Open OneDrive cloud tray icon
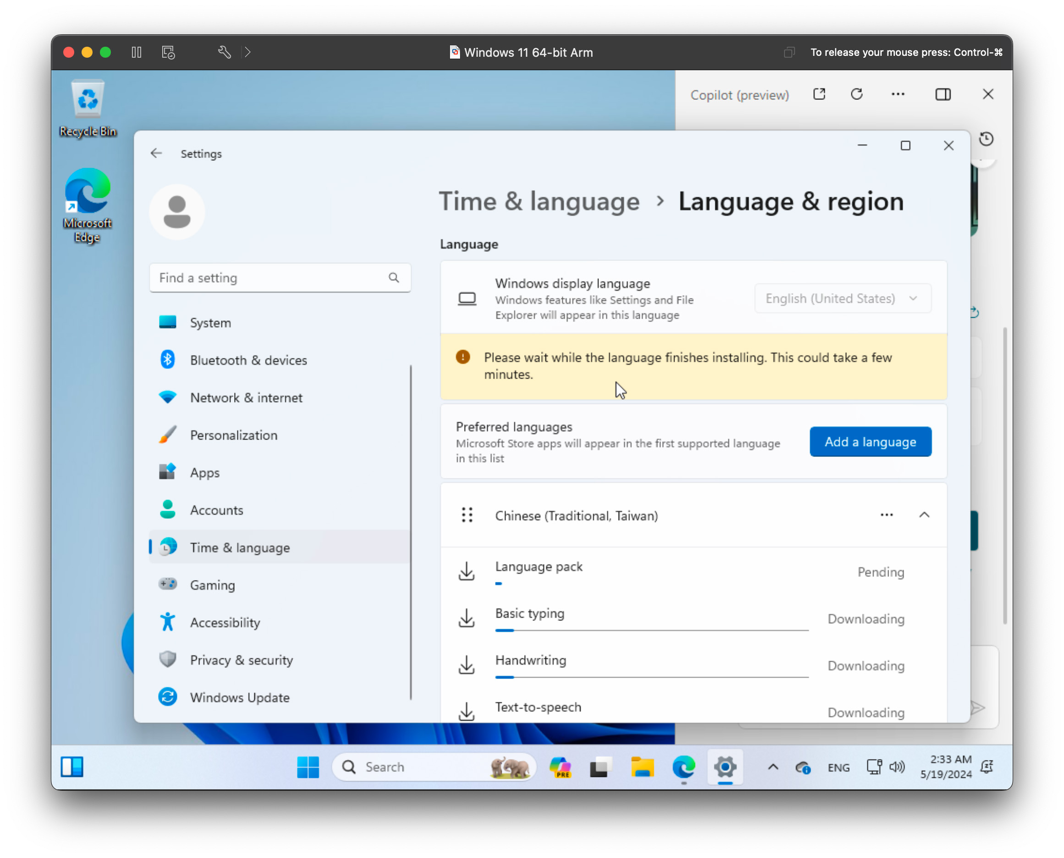Screen dimensions: 1064x858 (802, 767)
